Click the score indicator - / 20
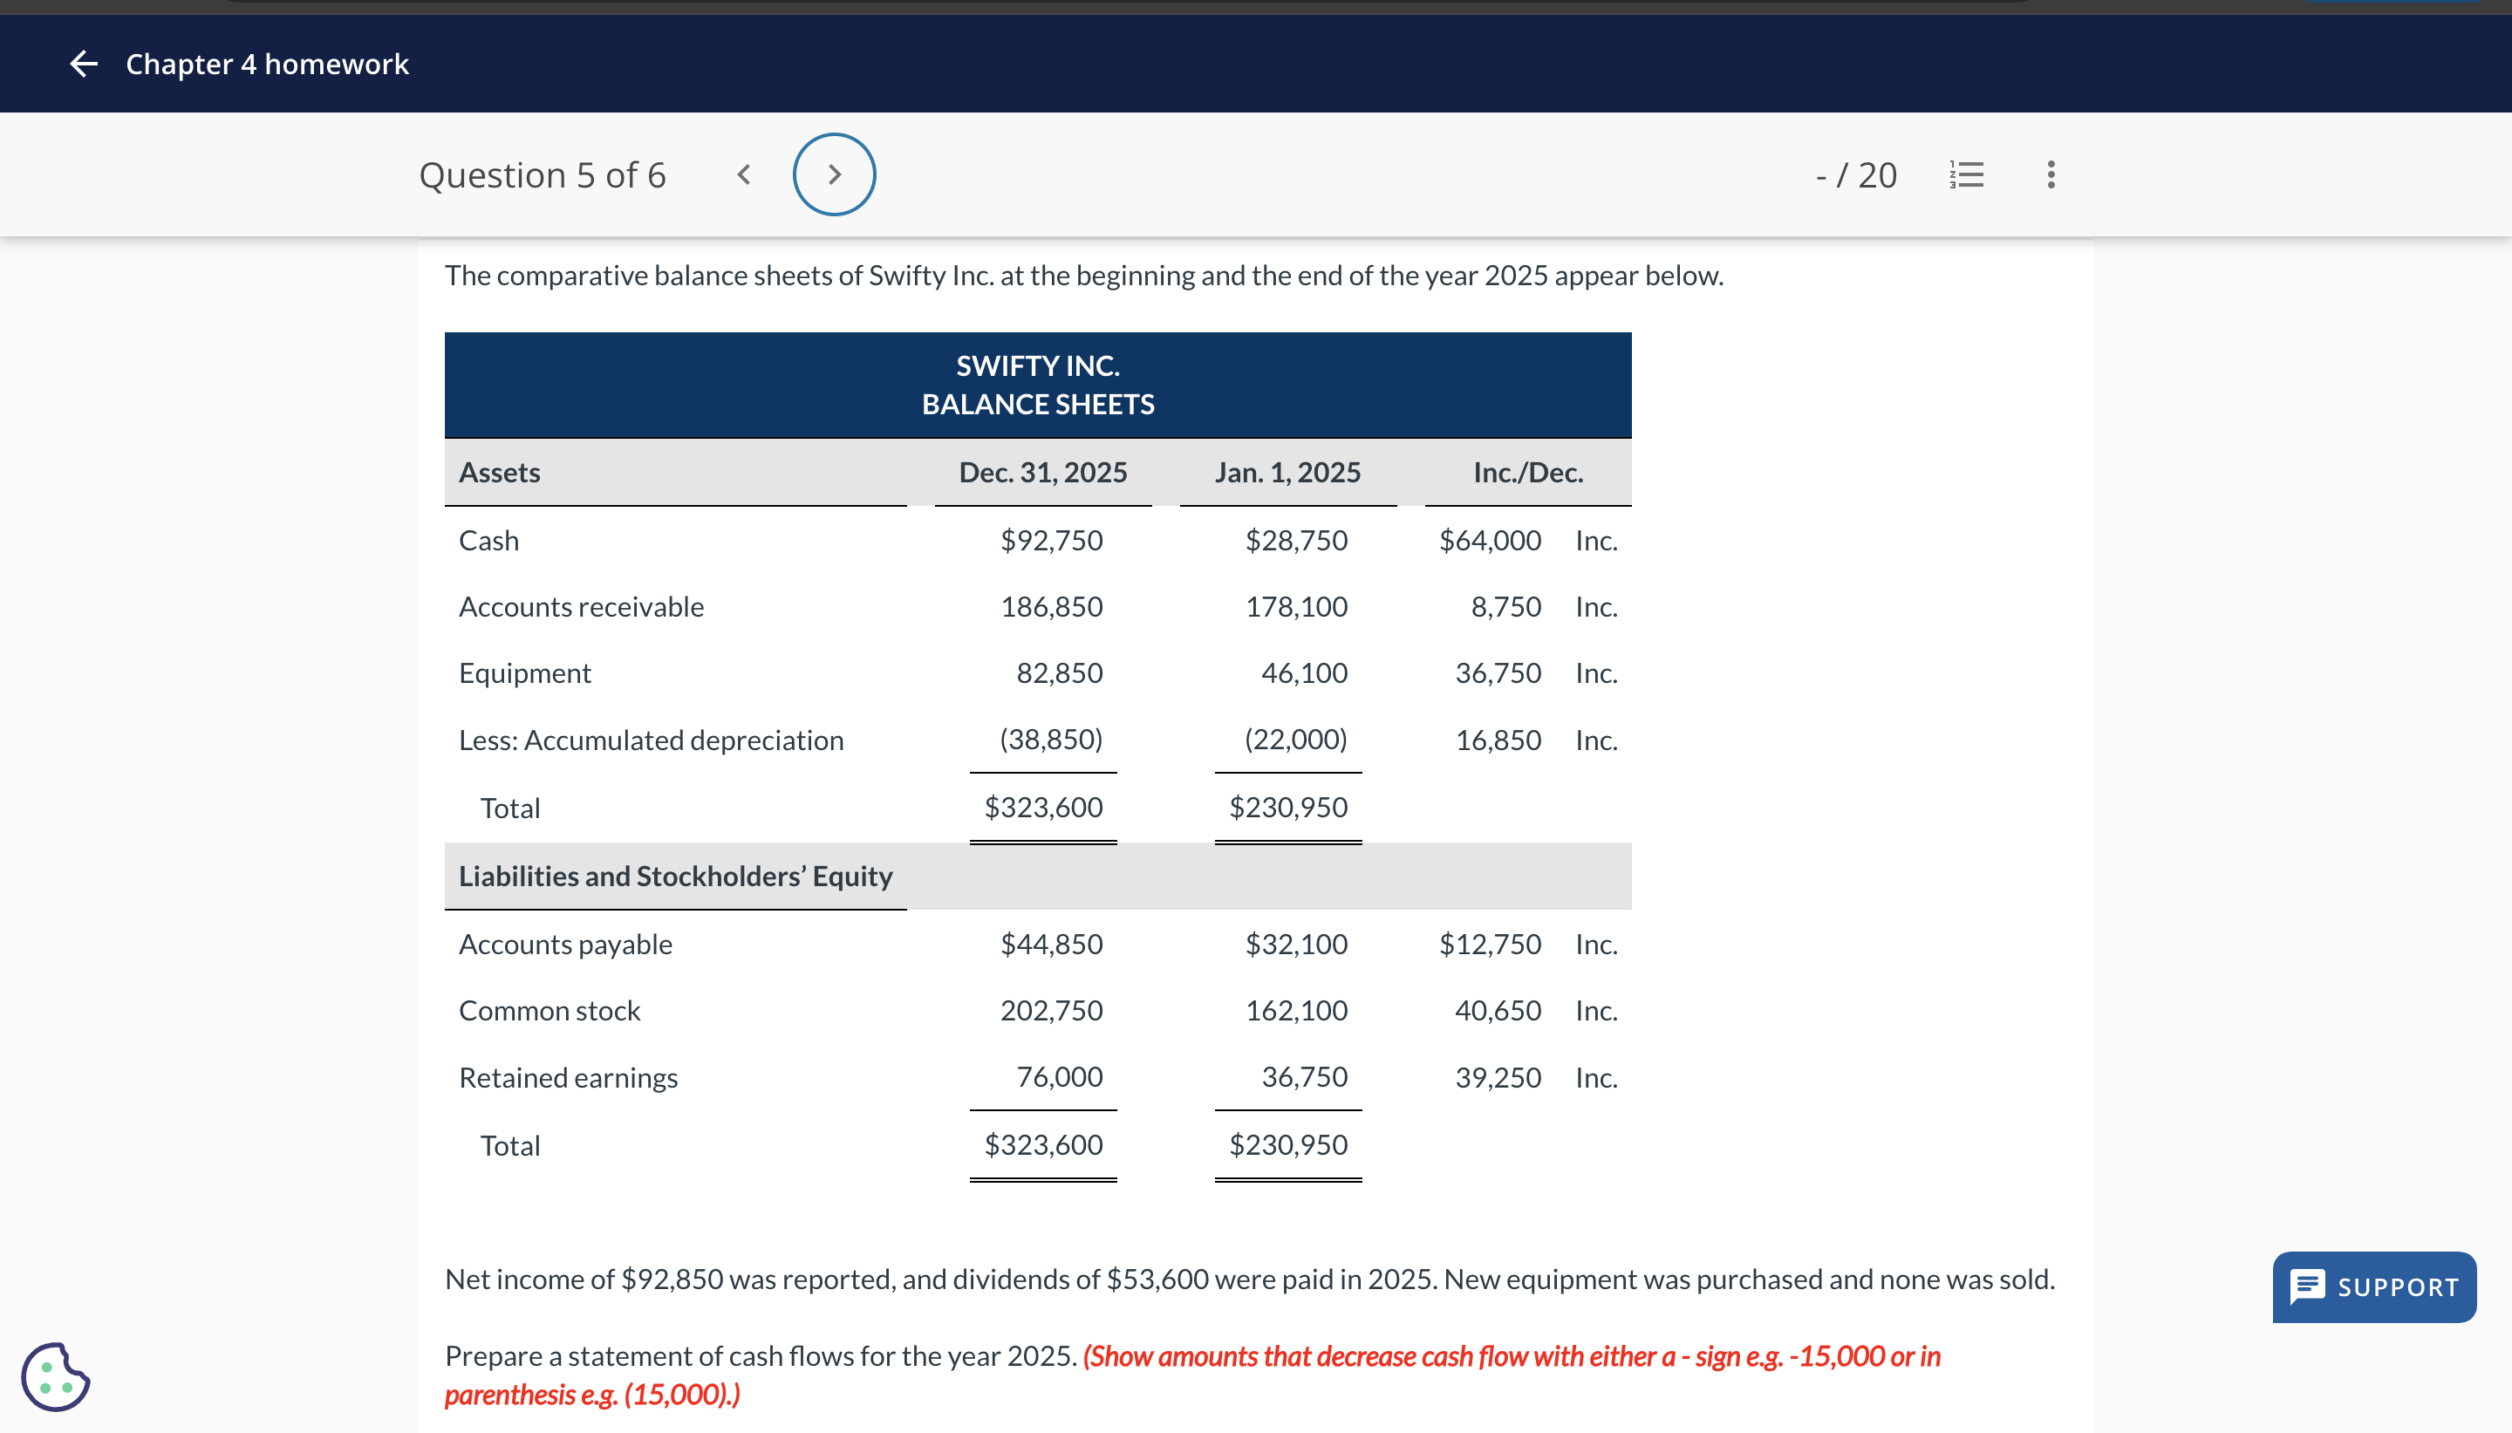This screenshot has width=2512, height=1433. coord(1856,175)
